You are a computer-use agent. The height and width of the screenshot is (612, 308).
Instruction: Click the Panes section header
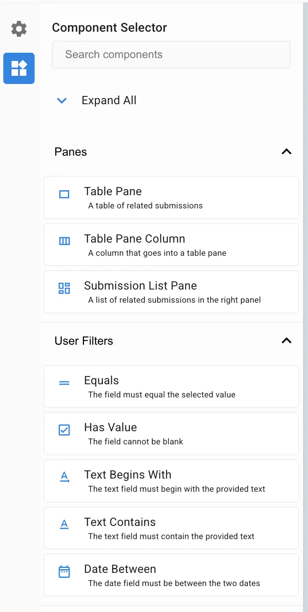(70, 152)
